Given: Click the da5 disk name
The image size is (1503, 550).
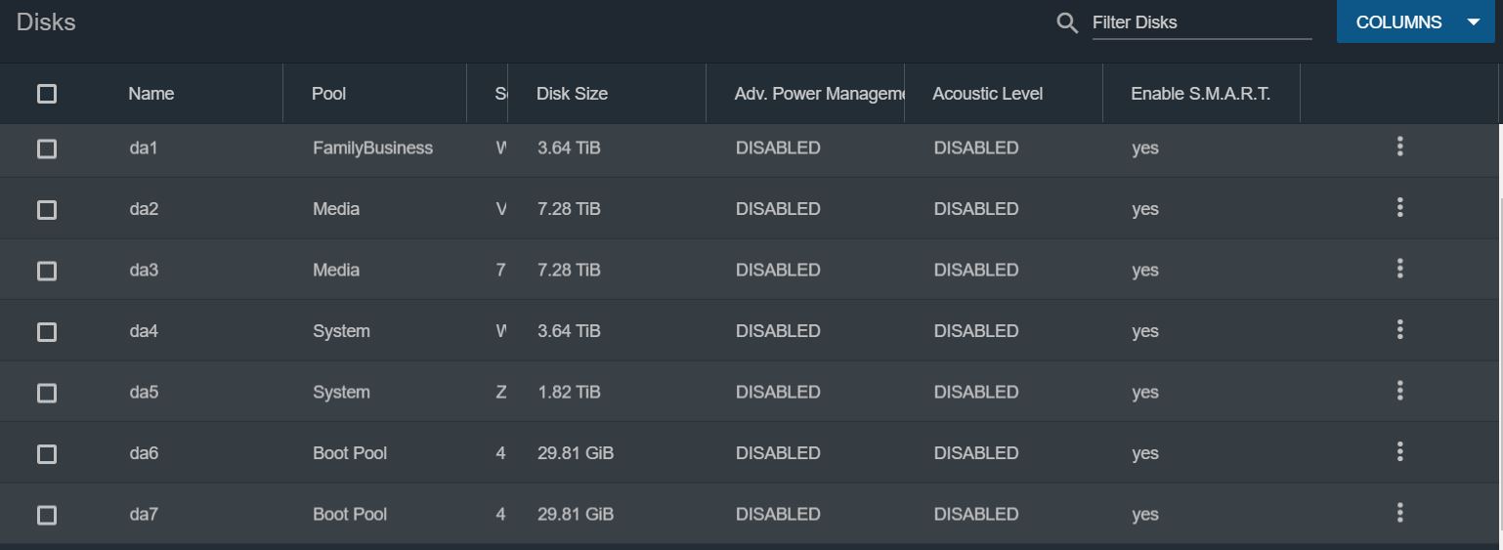Looking at the screenshot, I should click(144, 392).
